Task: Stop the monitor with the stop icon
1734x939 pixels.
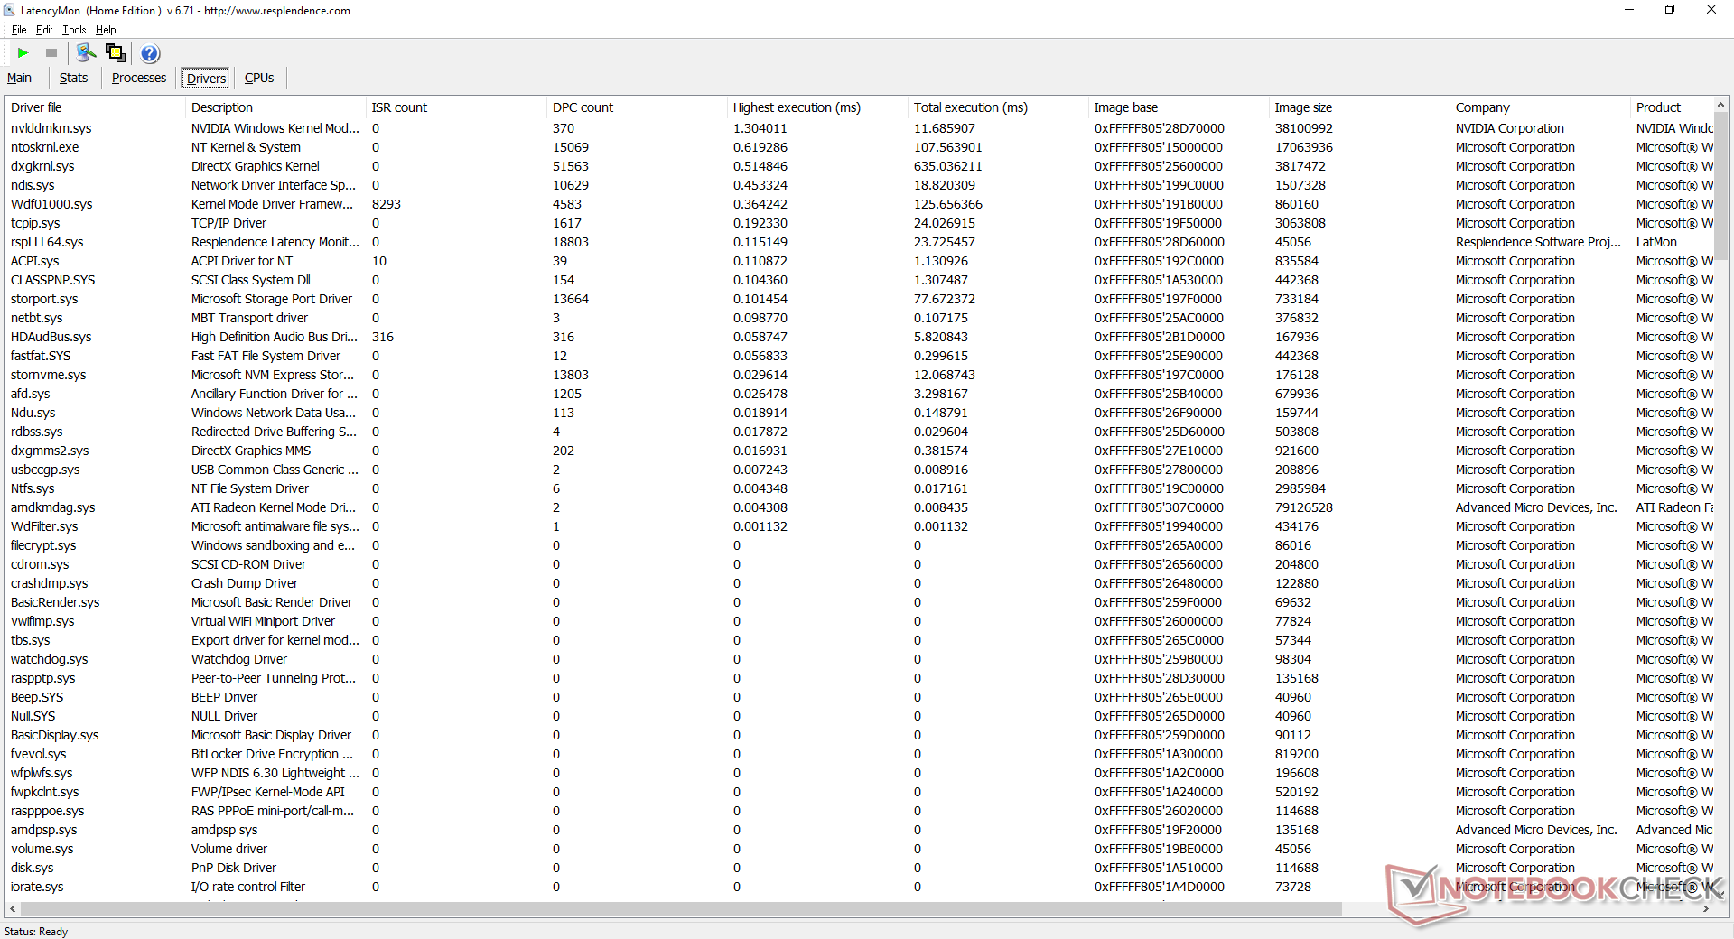Action: pos(51,53)
